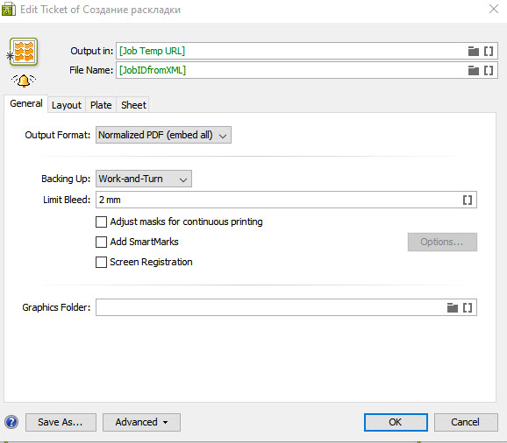
Task: Enable Adjust masks for continuous printing
Action: pyautogui.click(x=101, y=222)
